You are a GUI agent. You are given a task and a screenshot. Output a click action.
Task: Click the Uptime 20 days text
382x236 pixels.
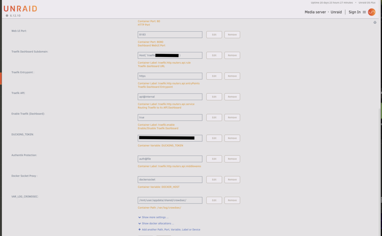click(x=332, y=3)
